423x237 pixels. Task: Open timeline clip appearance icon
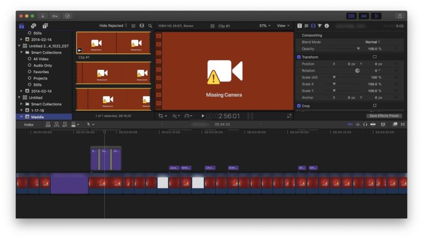tap(383, 124)
